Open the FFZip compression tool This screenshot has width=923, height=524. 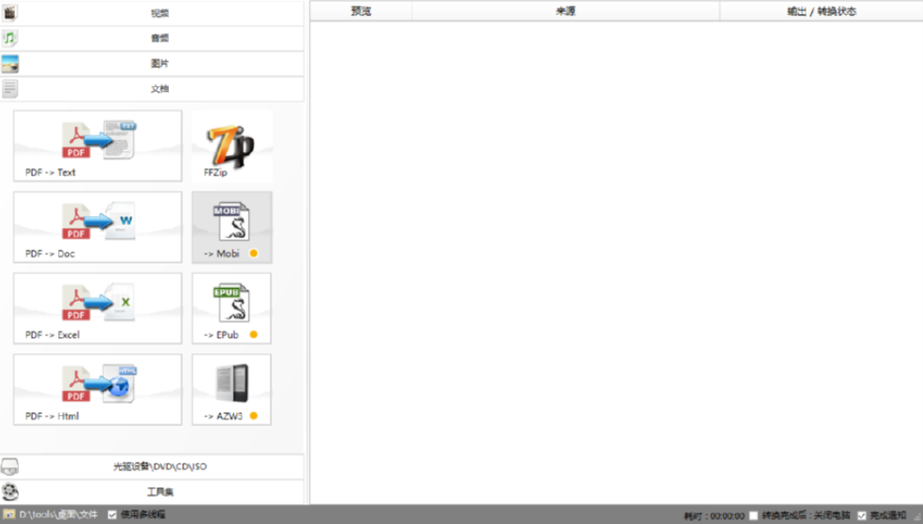(232, 146)
